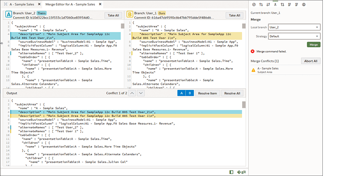The image size is (347, 176).
Task: Click the Output pane vertical scrollbar
Action: [244, 105]
